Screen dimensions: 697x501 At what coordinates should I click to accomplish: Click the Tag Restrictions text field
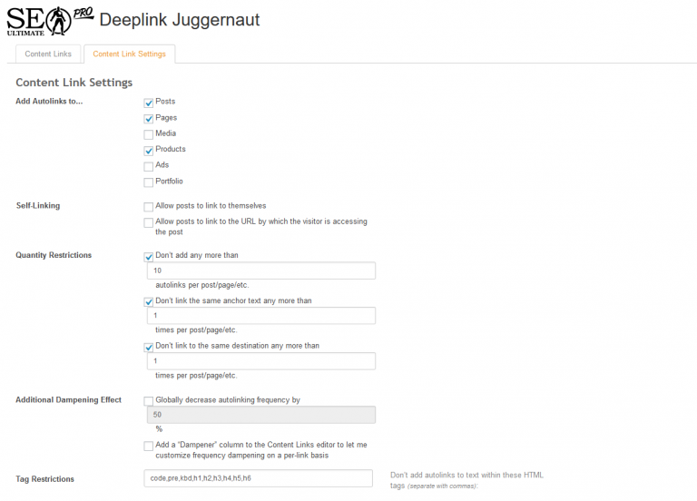(x=258, y=478)
